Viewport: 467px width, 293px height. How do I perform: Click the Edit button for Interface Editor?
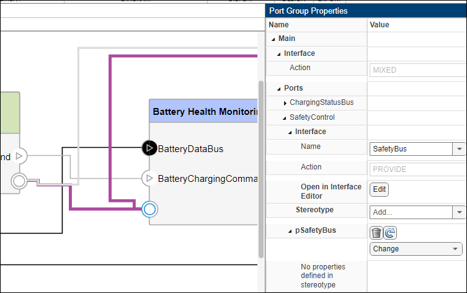[380, 189]
